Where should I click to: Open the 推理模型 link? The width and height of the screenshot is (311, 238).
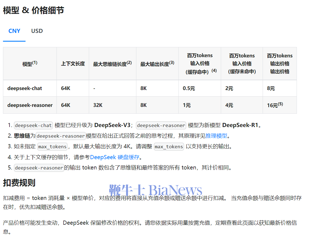pos(216,136)
